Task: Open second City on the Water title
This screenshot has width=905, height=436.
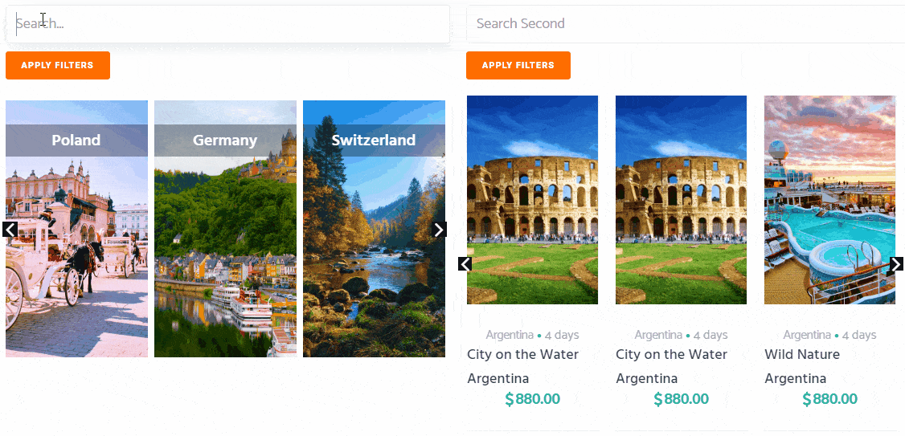Action: click(672, 354)
